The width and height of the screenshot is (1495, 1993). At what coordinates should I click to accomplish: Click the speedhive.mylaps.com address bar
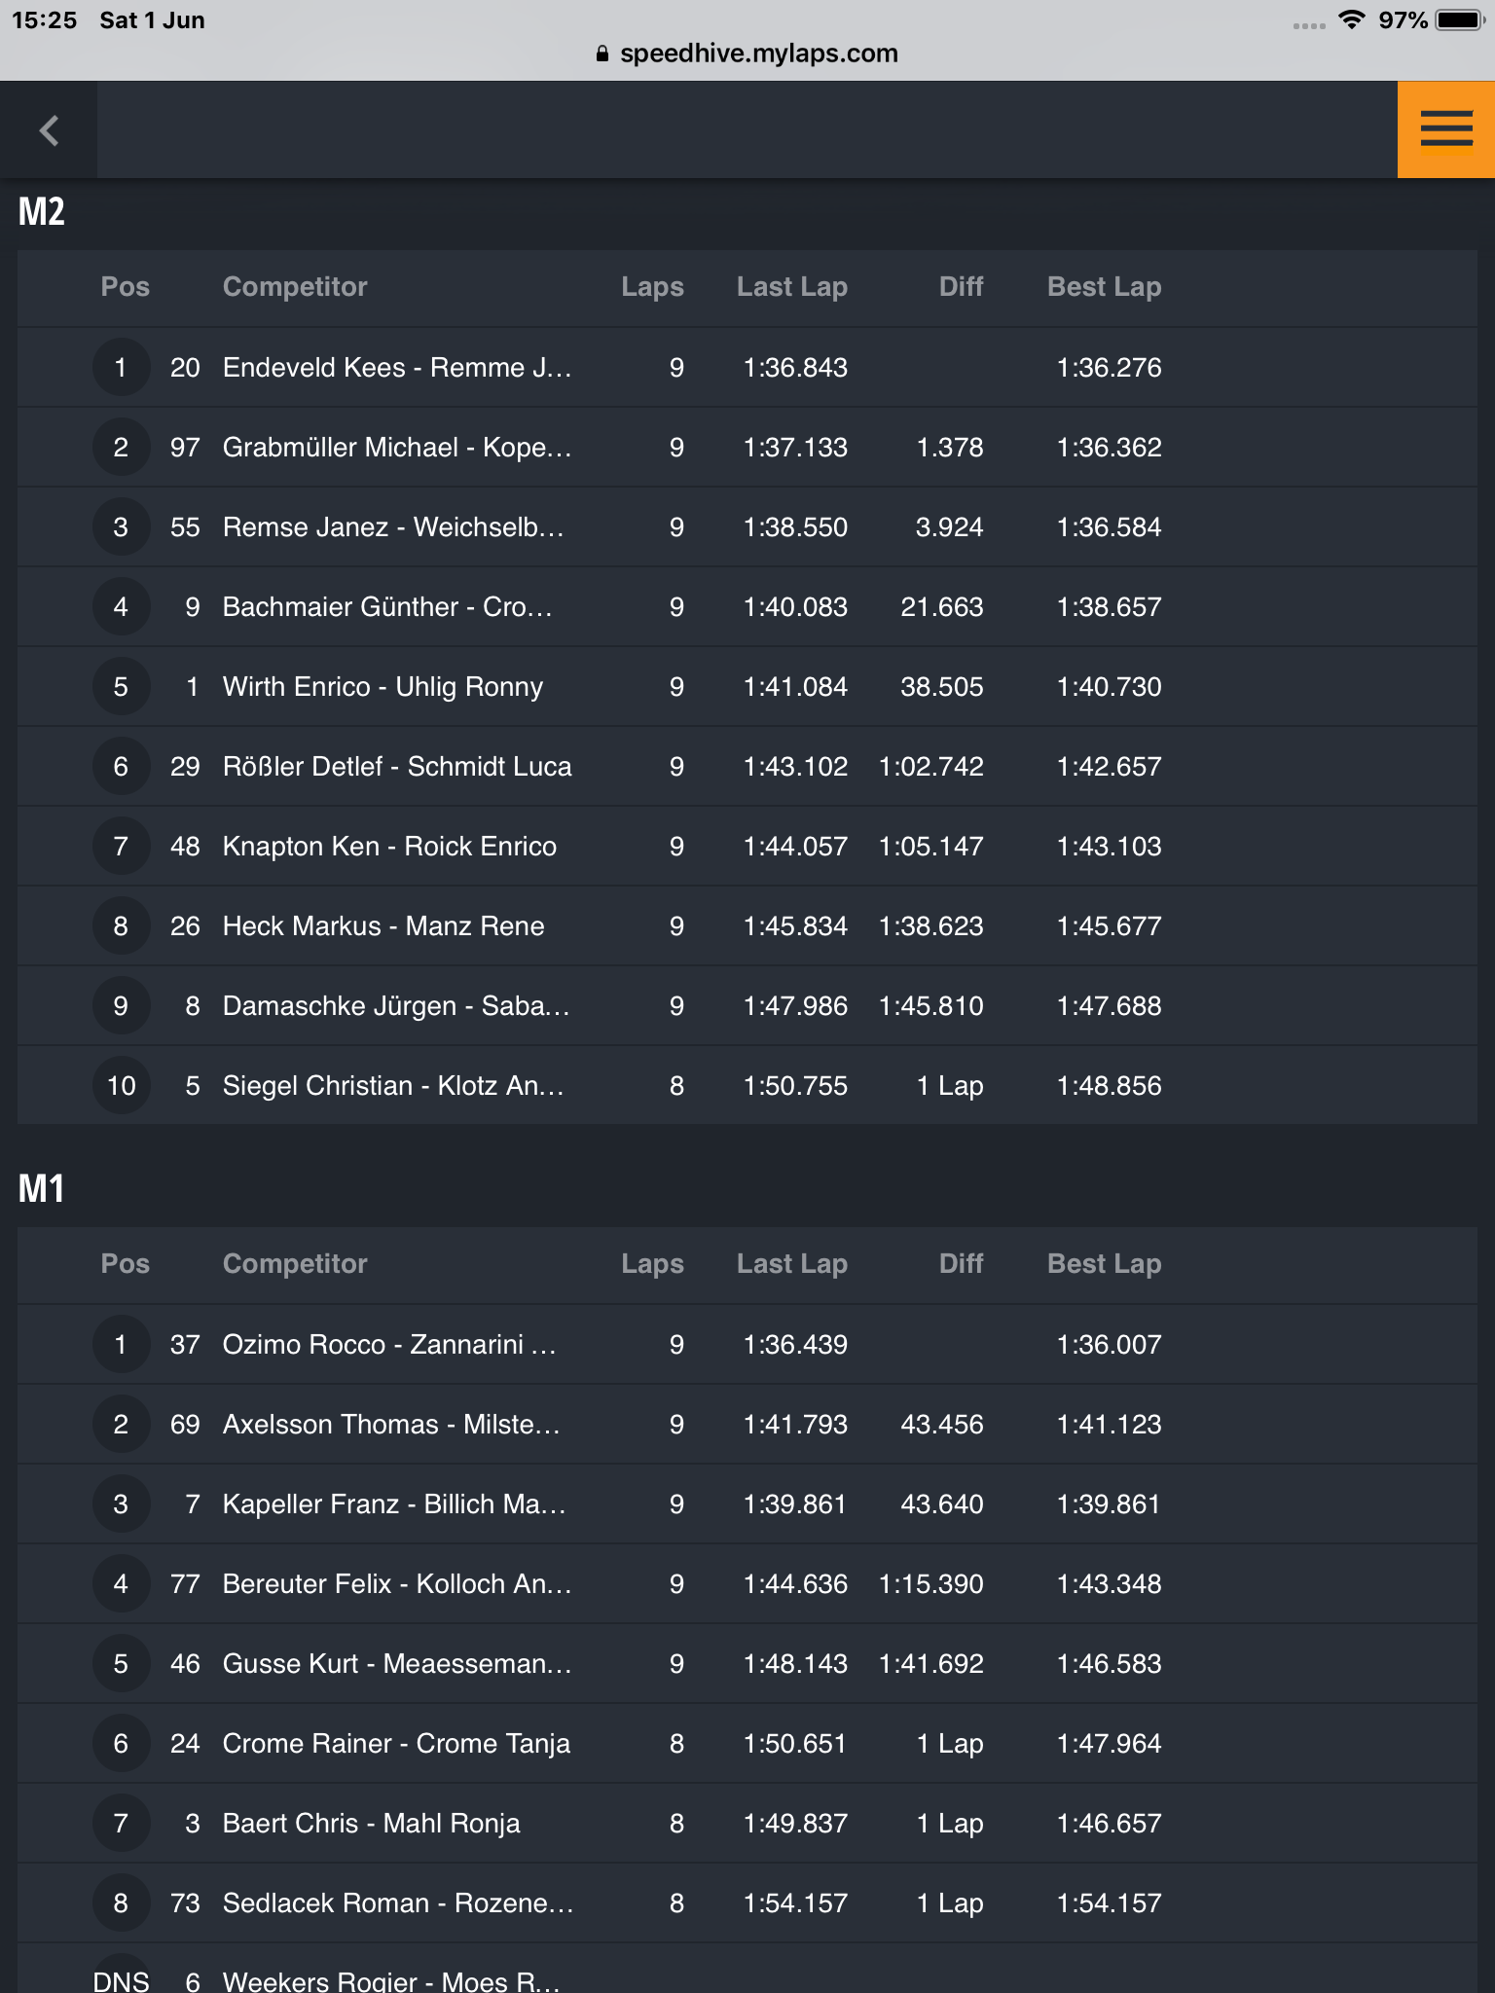747,54
